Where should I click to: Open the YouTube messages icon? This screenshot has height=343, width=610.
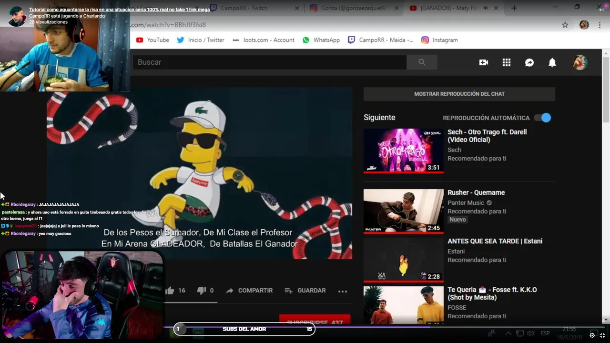(529, 62)
